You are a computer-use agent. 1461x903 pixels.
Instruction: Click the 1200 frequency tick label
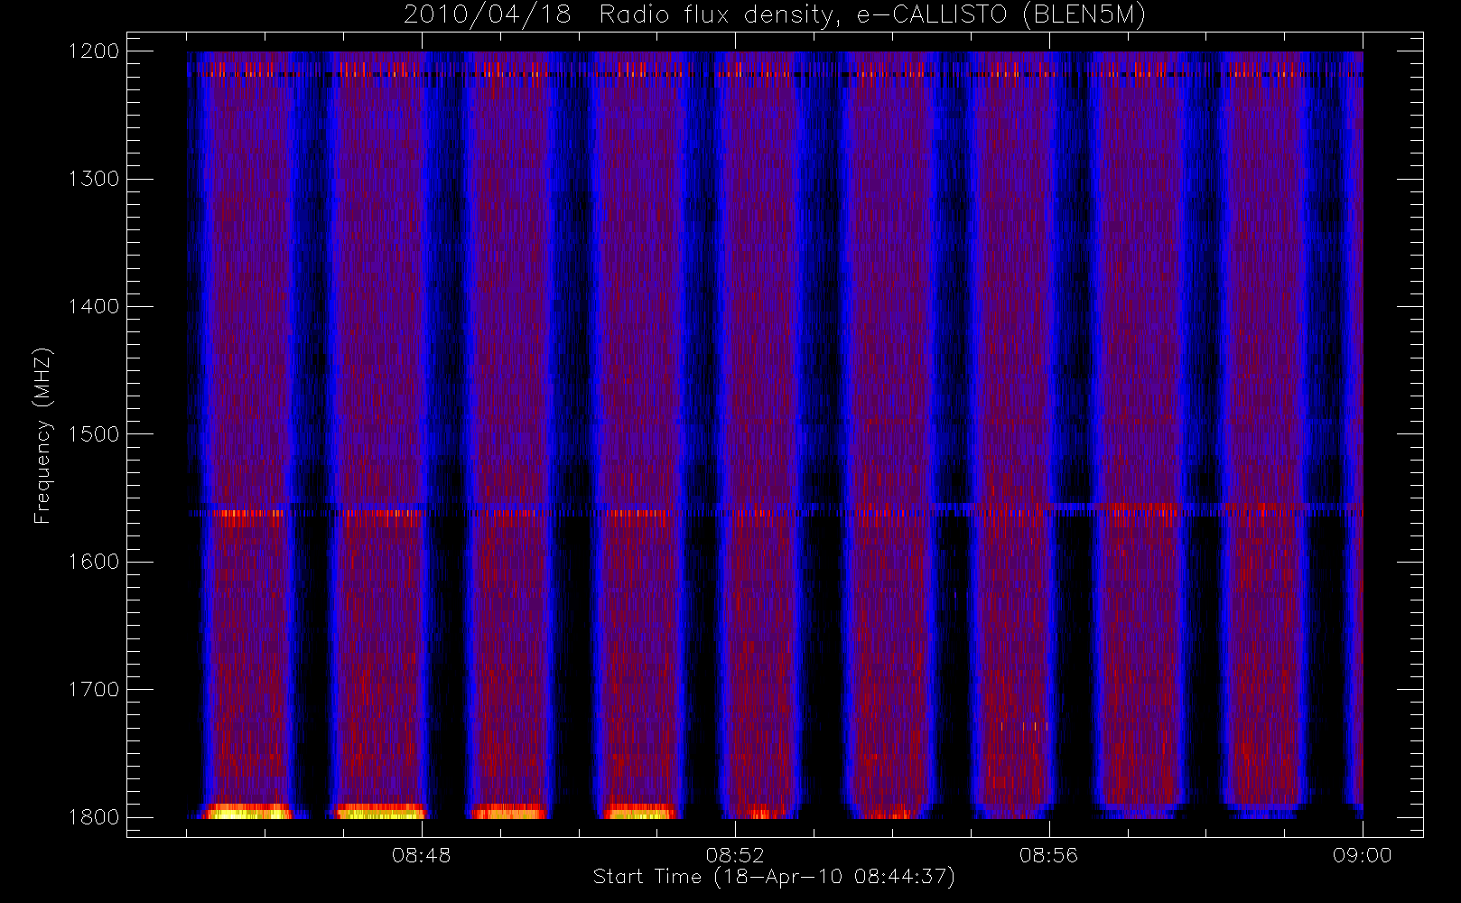pos(94,51)
